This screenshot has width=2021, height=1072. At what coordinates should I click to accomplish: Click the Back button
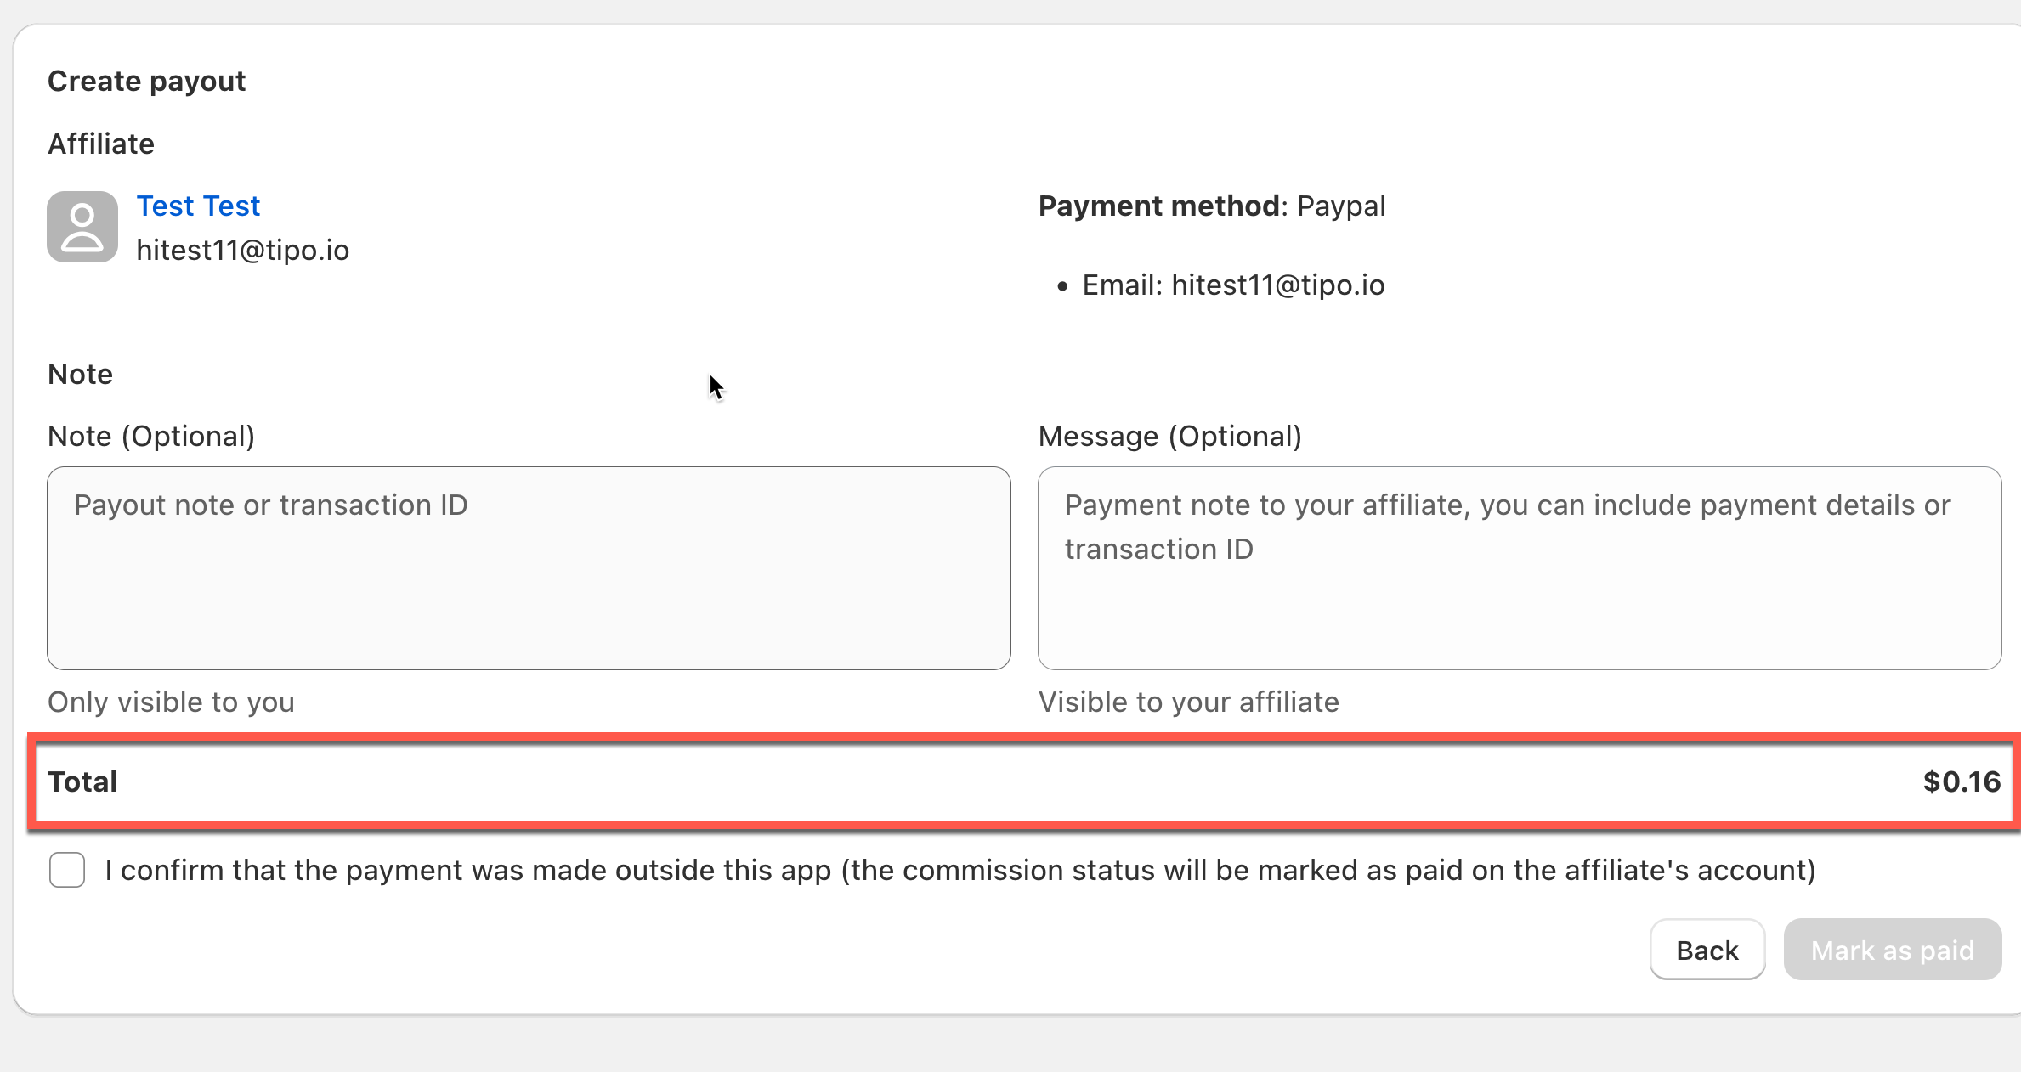click(1707, 950)
